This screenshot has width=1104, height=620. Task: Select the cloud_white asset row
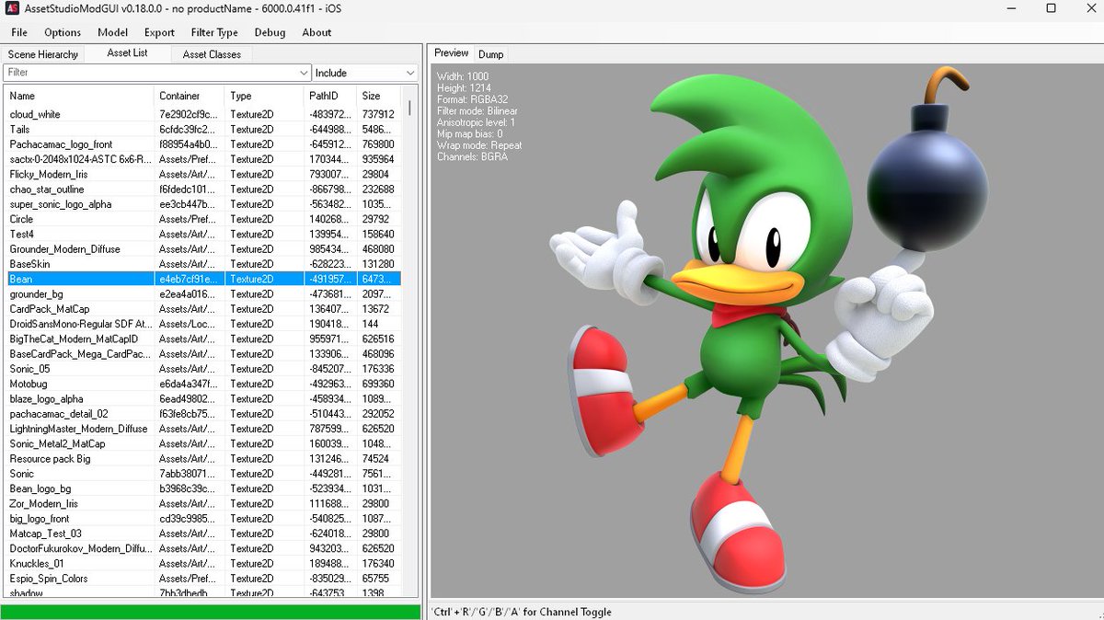pyautogui.click(x=202, y=114)
